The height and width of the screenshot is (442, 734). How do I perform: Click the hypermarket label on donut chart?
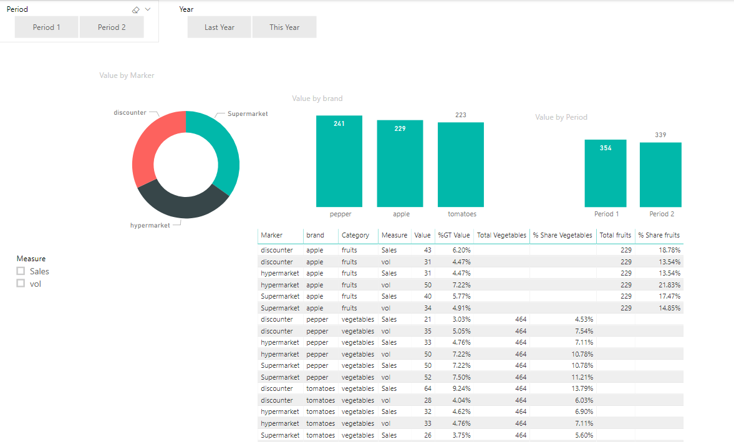(150, 226)
